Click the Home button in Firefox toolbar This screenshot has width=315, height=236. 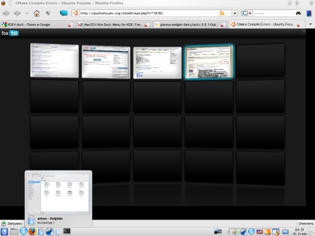click(x=37, y=13)
